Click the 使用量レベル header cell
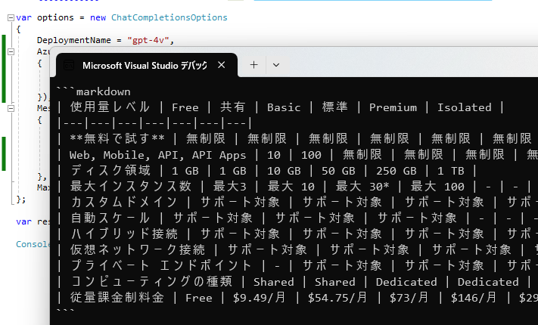The height and width of the screenshot is (325, 538). click(110, 107)
